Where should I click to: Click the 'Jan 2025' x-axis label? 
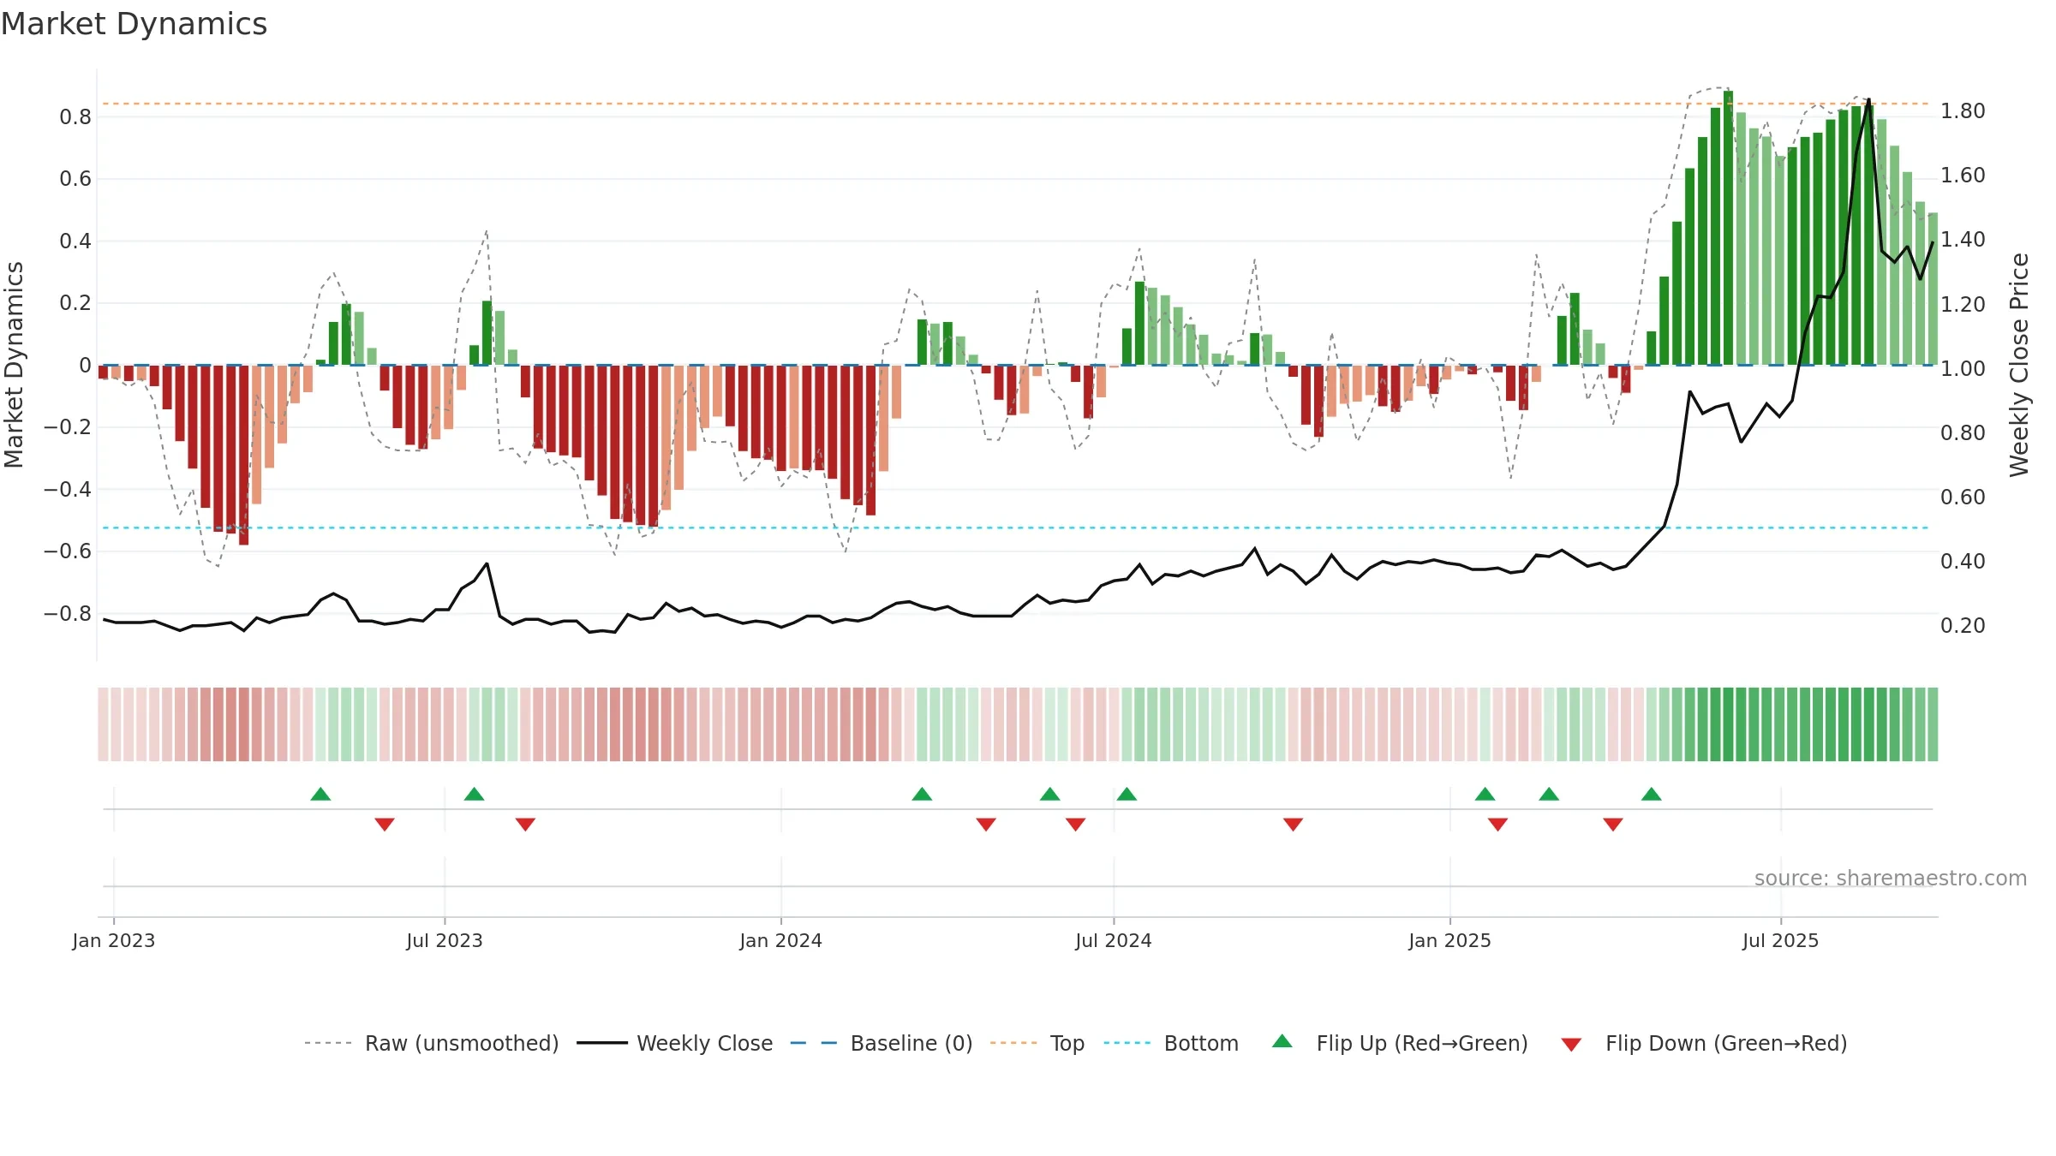coord(1450,940)
